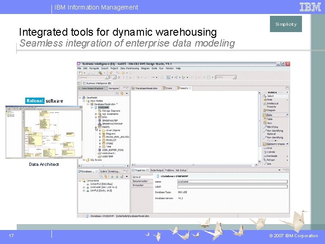Click the Open Perspective icon
The image size is (325, 244).
pos(79,83)
